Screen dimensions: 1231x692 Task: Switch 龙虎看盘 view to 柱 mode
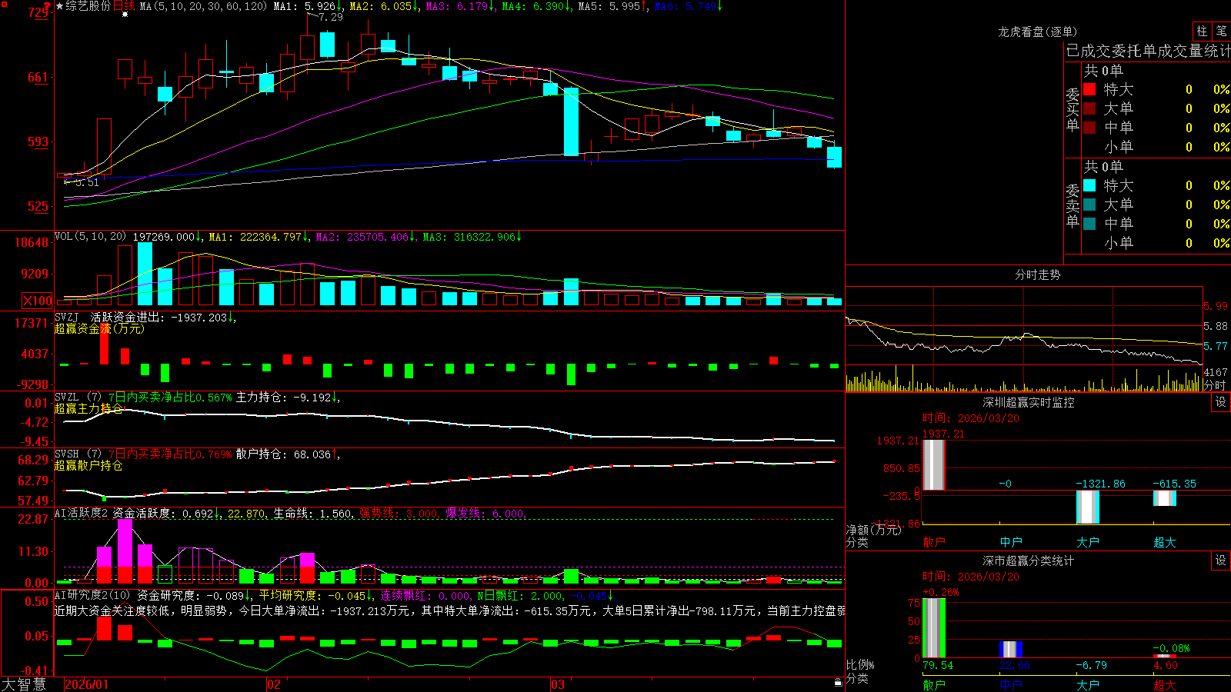1202,31
